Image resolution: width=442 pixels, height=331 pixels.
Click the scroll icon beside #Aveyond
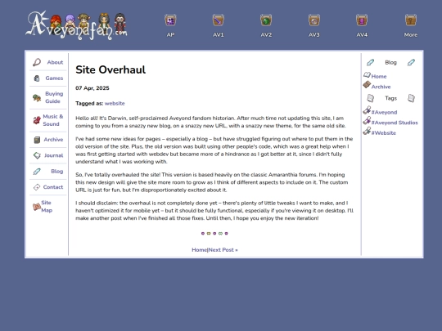click(367, 110)
